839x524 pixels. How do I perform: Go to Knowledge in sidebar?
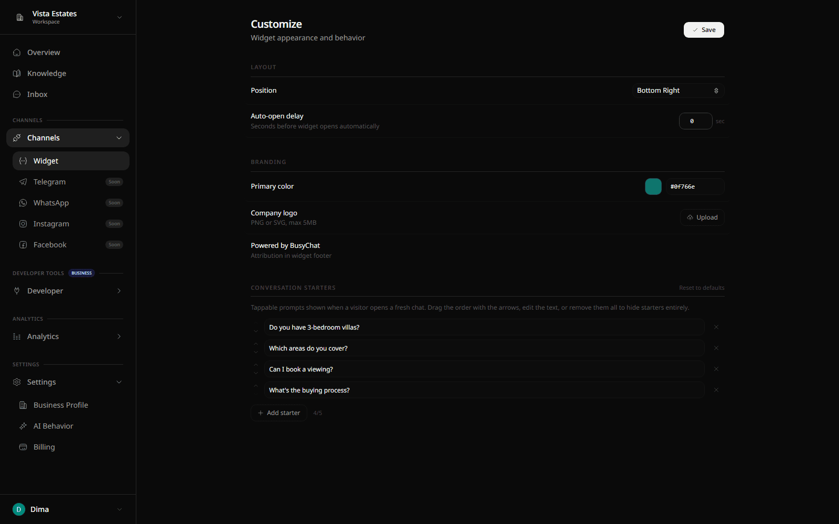(x=68, y=73)
